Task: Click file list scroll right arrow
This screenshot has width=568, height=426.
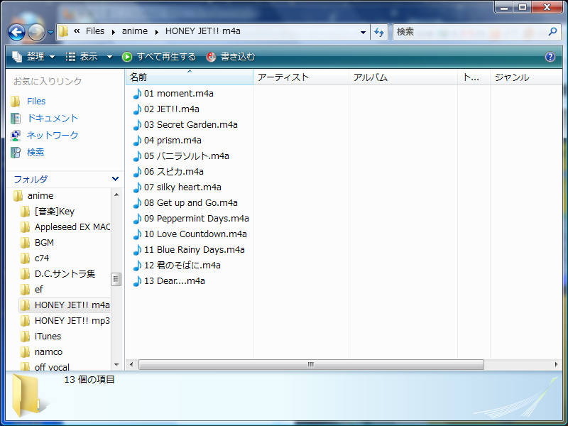Action: tap(557, 364)
